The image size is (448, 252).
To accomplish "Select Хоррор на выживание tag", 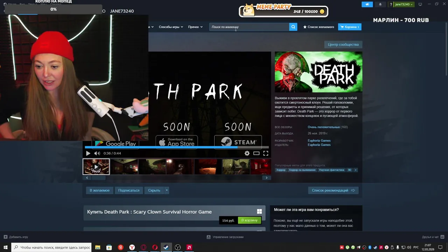I will pyautogui.click(x=302, y=170).
